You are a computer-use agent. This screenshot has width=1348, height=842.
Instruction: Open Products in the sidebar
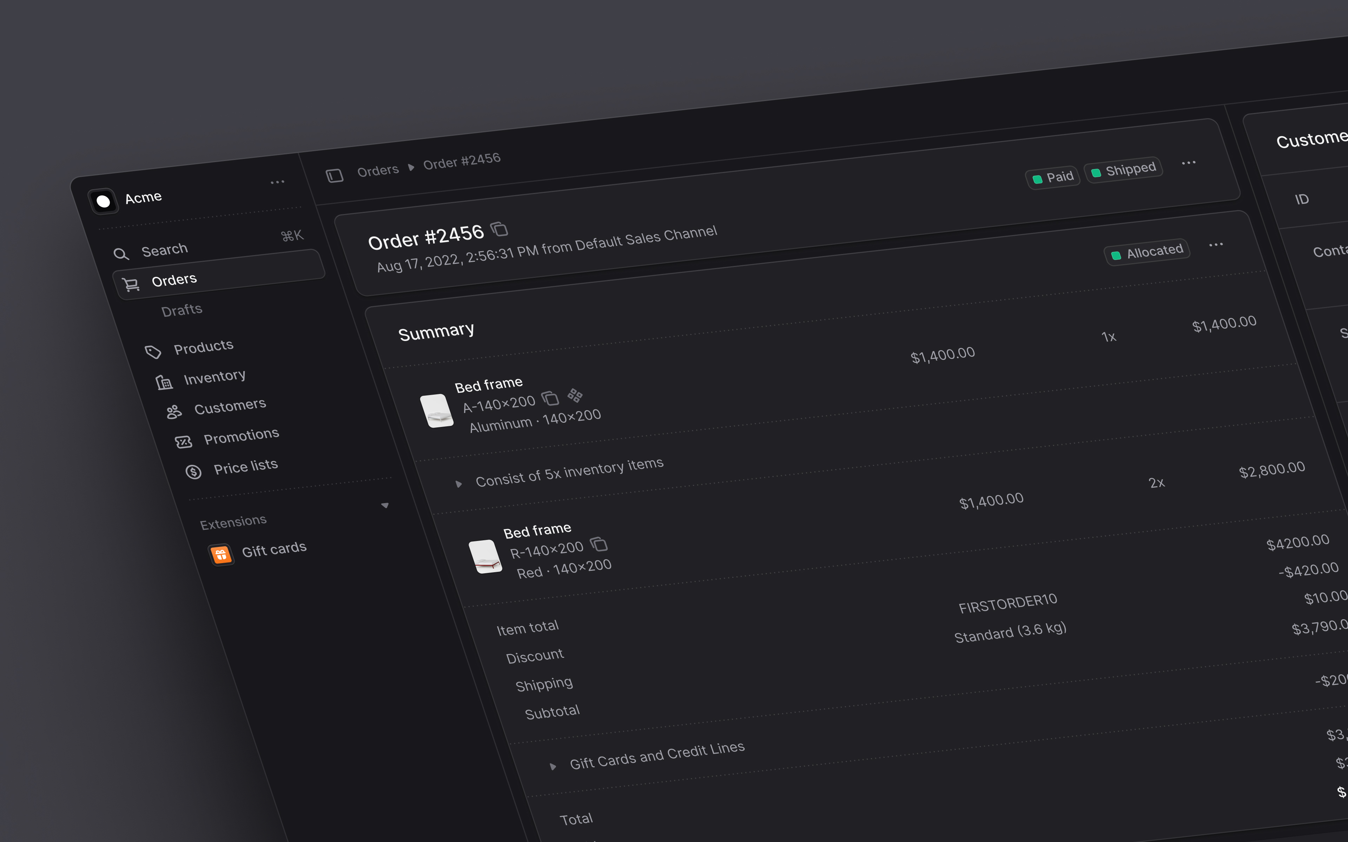pyautogui.click(x=203, y=347)
